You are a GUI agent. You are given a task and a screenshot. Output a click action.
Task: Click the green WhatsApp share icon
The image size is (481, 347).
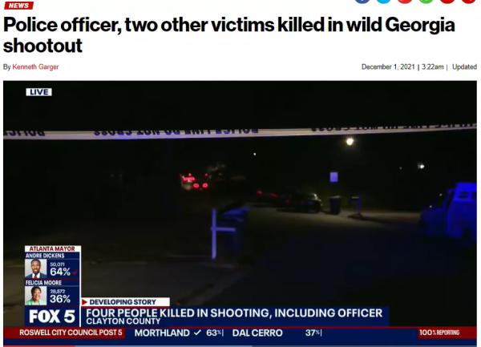pos(426,1)
